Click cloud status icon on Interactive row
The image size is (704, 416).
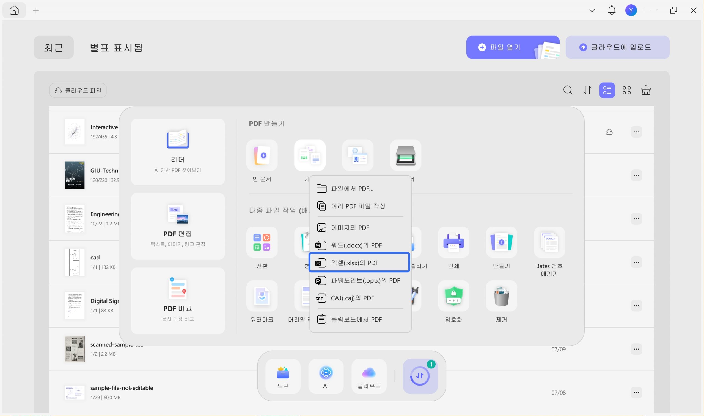coord(609,132)
